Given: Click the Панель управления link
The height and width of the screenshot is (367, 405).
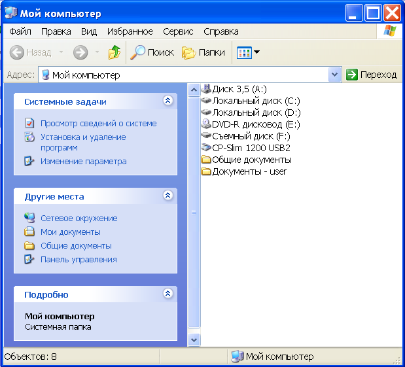Looking at the screenshot, I should [x=79, y=259].
